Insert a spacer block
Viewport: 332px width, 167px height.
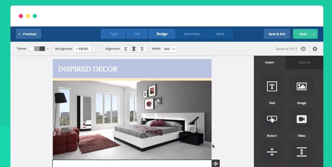click(x=301, y=152)
